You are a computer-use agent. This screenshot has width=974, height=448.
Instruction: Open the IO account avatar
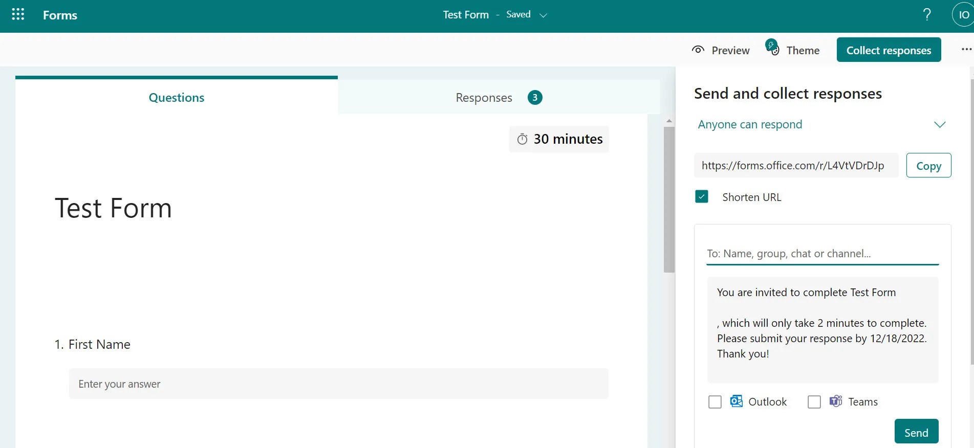coord(963,15)
